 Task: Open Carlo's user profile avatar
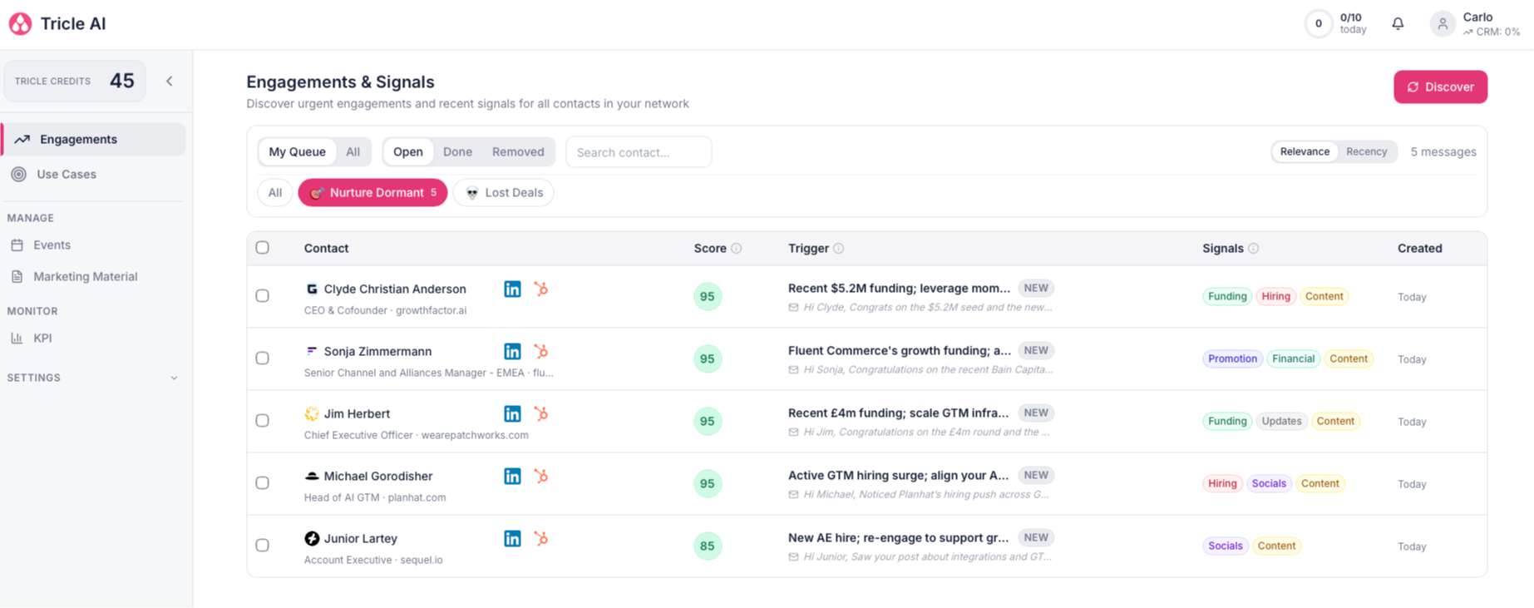pyautogui.click(x=1443, y=24)
